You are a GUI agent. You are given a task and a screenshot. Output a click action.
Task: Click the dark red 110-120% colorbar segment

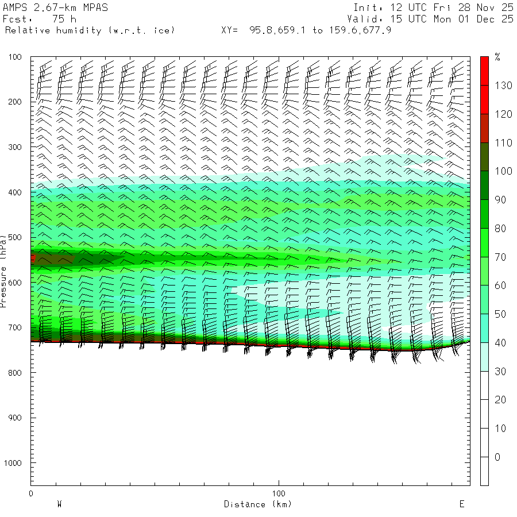click(x=484, y=128)
